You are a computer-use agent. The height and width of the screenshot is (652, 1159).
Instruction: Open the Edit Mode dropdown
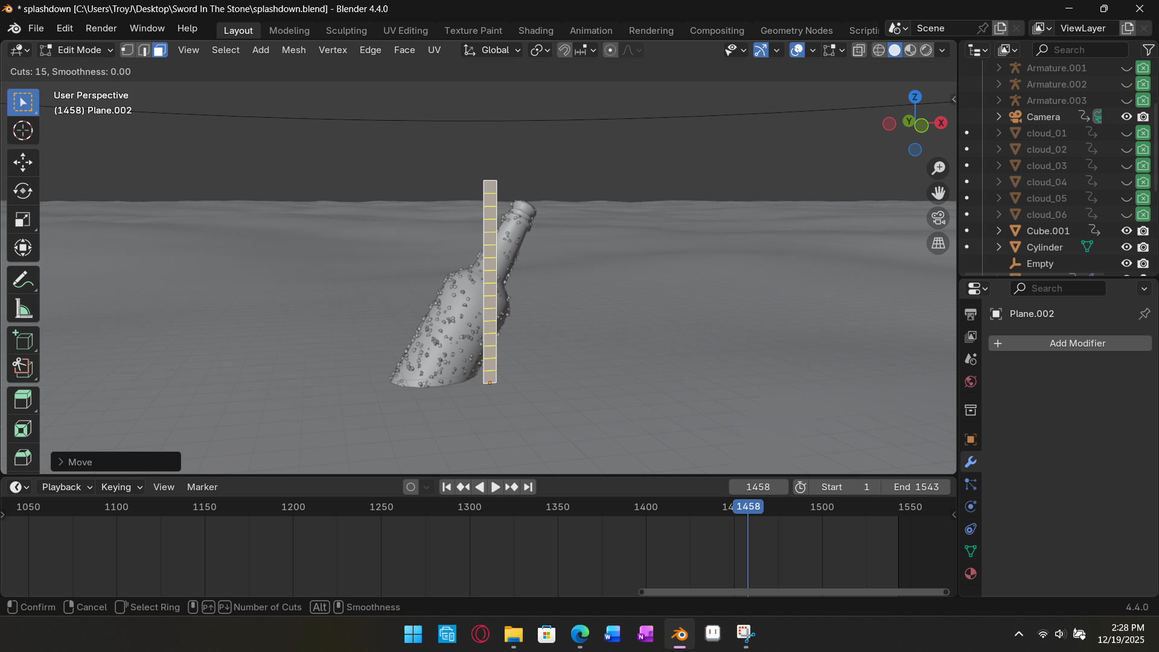click(77, 50)
